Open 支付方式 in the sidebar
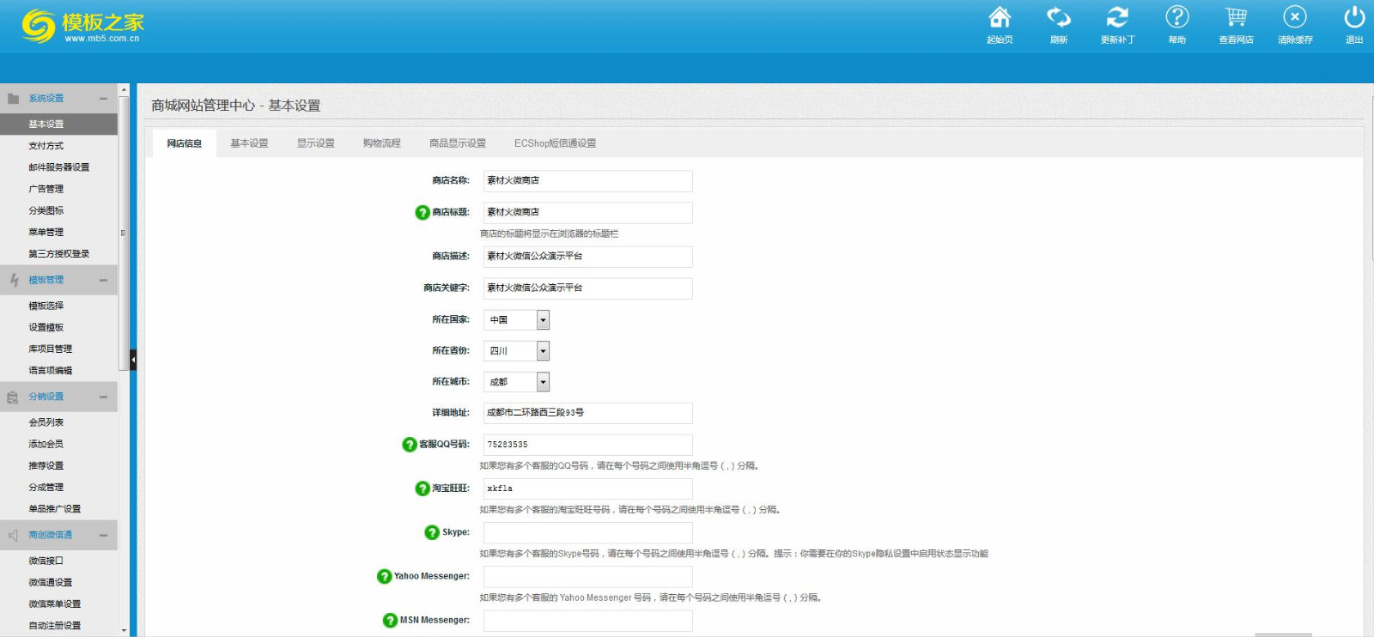This screenshot has width=1374, height=637. tap(46, 146)
